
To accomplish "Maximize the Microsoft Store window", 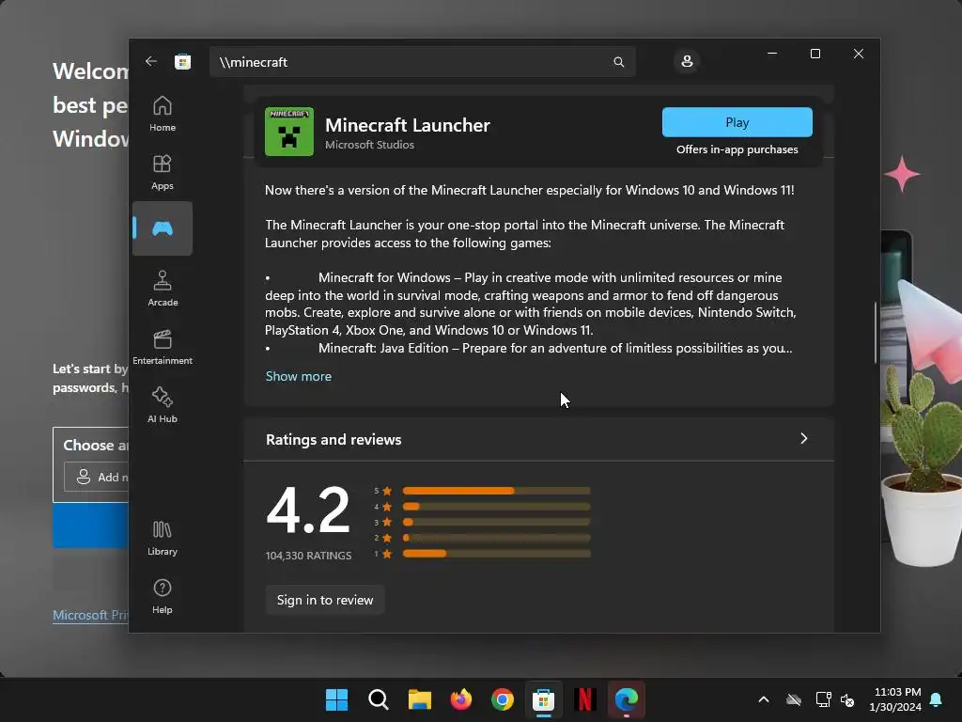I will coord(815,54).
